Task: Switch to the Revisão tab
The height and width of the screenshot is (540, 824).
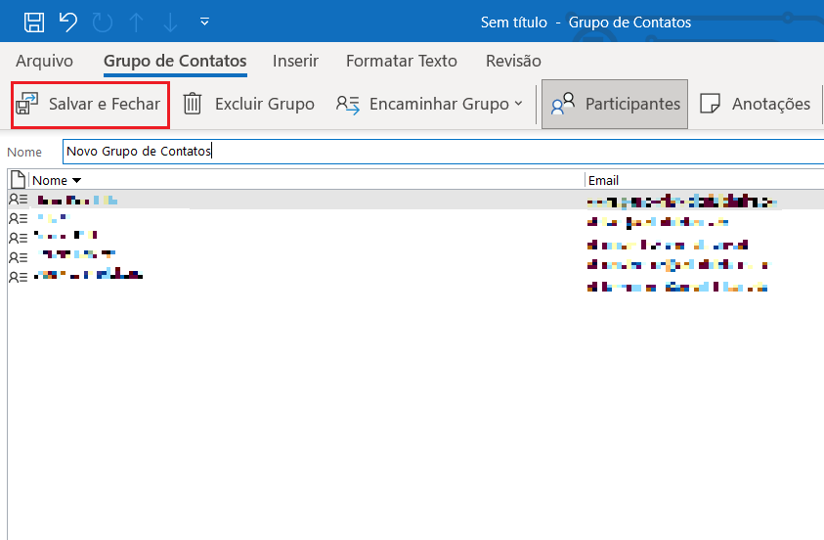Action: pyautogui.click(x=513, y=61)
